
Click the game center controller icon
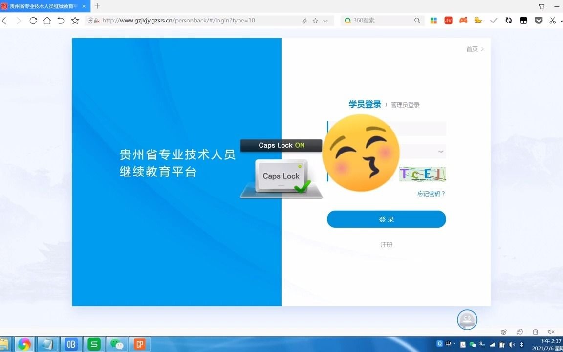tap(463, 20)
